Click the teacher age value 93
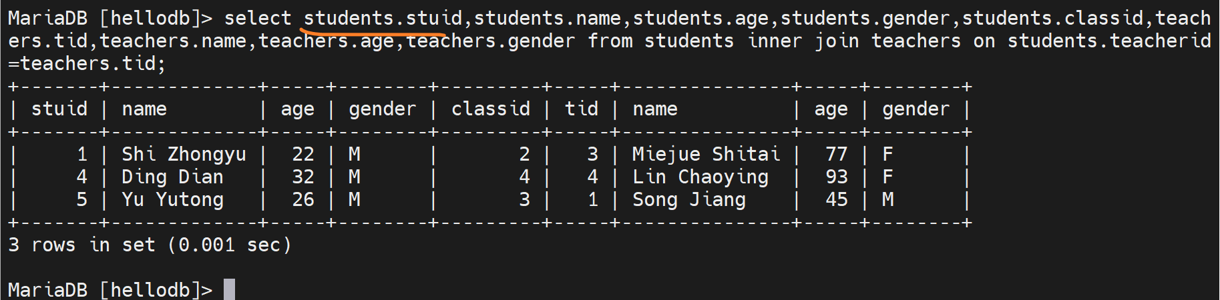This screenshot has width=1220, height=300. (837, 177)
